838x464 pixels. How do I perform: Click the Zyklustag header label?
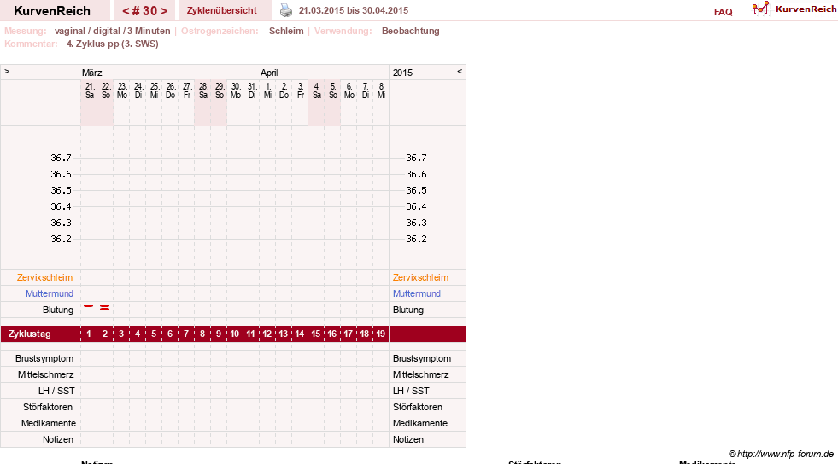(x=29, y=333)
